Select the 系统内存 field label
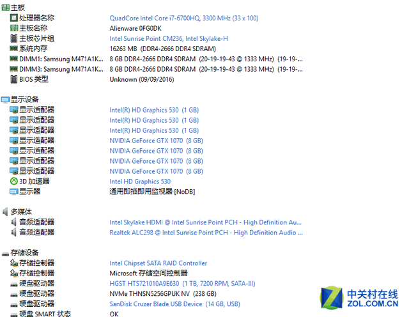This screenshot has height=317, width=409. (33, 49)
